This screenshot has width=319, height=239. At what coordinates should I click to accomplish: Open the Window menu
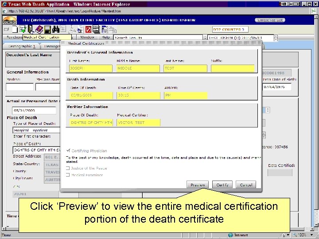point(87,37)
